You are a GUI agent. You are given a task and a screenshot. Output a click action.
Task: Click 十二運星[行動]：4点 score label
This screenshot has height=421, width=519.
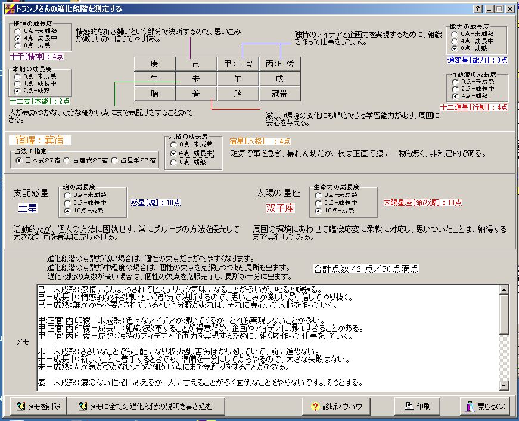coord(474,107)
